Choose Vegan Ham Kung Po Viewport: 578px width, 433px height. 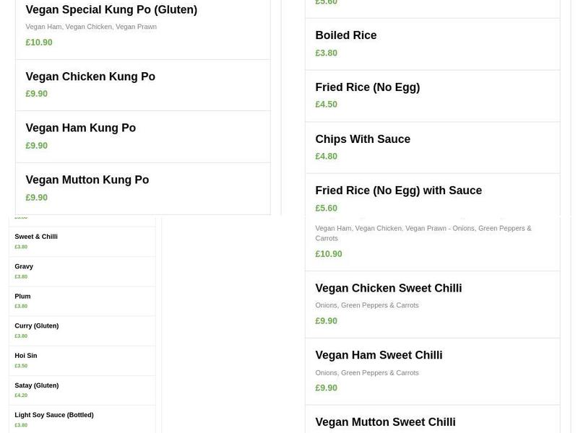coord(80,128)
